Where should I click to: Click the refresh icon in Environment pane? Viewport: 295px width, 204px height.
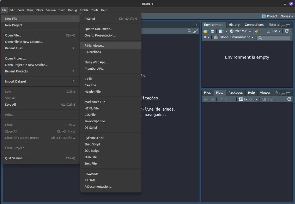pyautogui.click(x=287, y=31)
